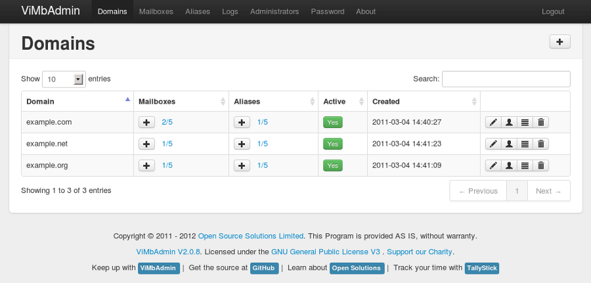Click the Search input field

click(506, 79)
